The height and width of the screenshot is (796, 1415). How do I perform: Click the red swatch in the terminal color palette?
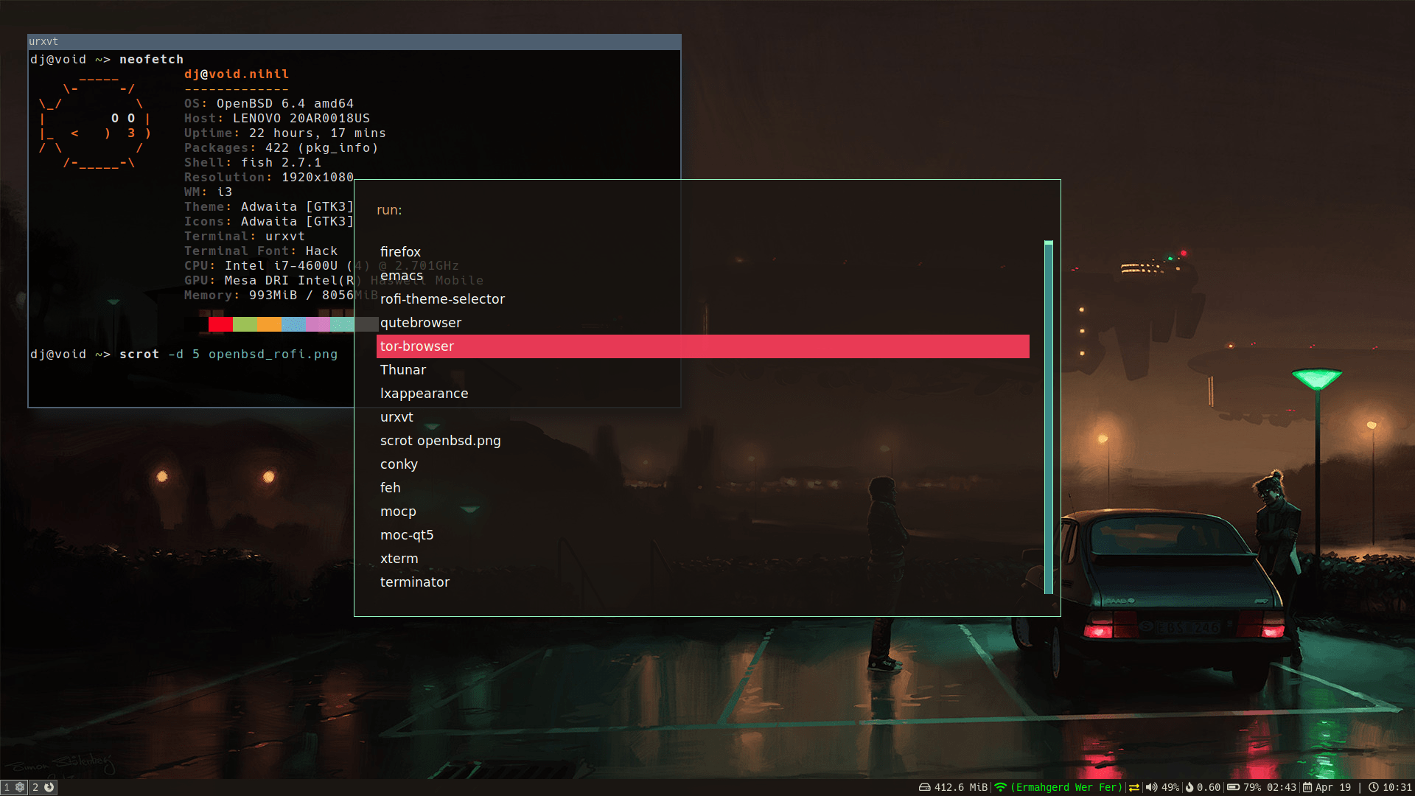coord(219,324)
